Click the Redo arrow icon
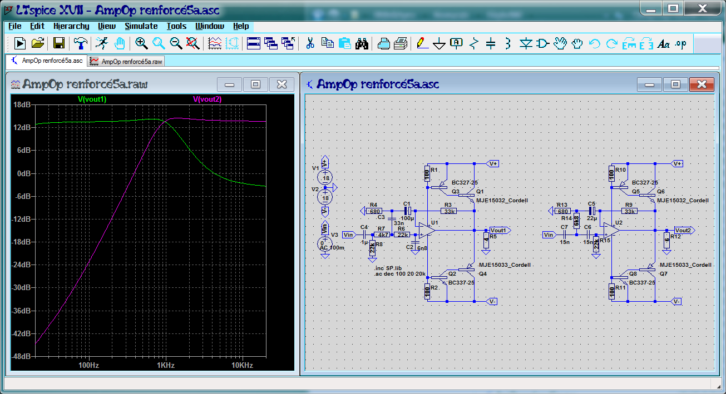The width and height of the screenshot is (726, 394). pyautogui.click(x=612, y=43)
